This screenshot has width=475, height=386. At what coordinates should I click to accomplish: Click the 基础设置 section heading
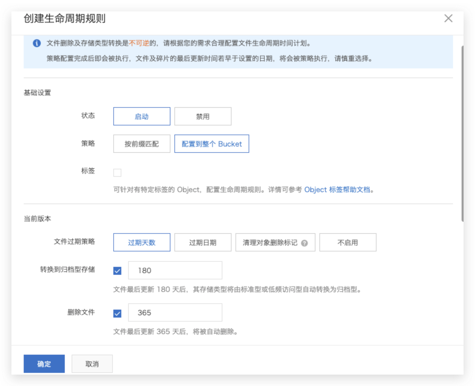click(37, 93)
